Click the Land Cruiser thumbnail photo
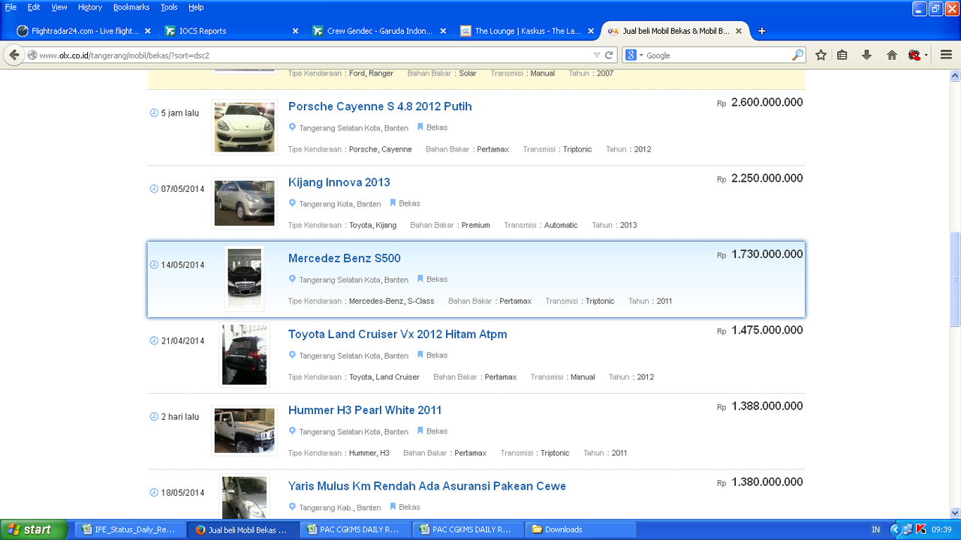Screen dimensions: 961x540 point(245,355)
